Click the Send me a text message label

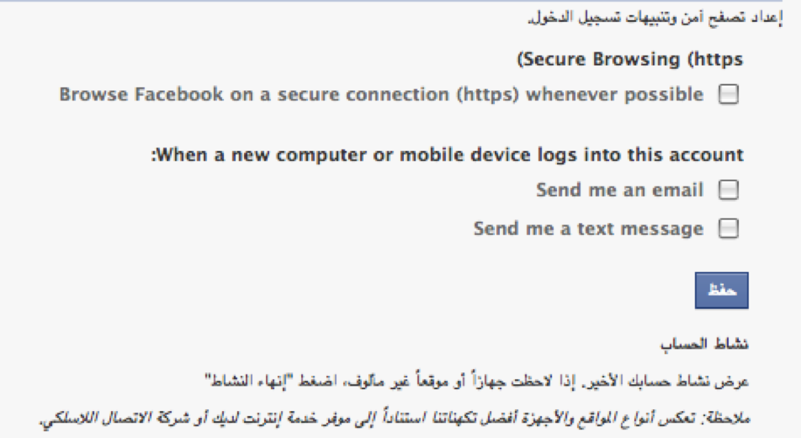[x=588, y=229]
